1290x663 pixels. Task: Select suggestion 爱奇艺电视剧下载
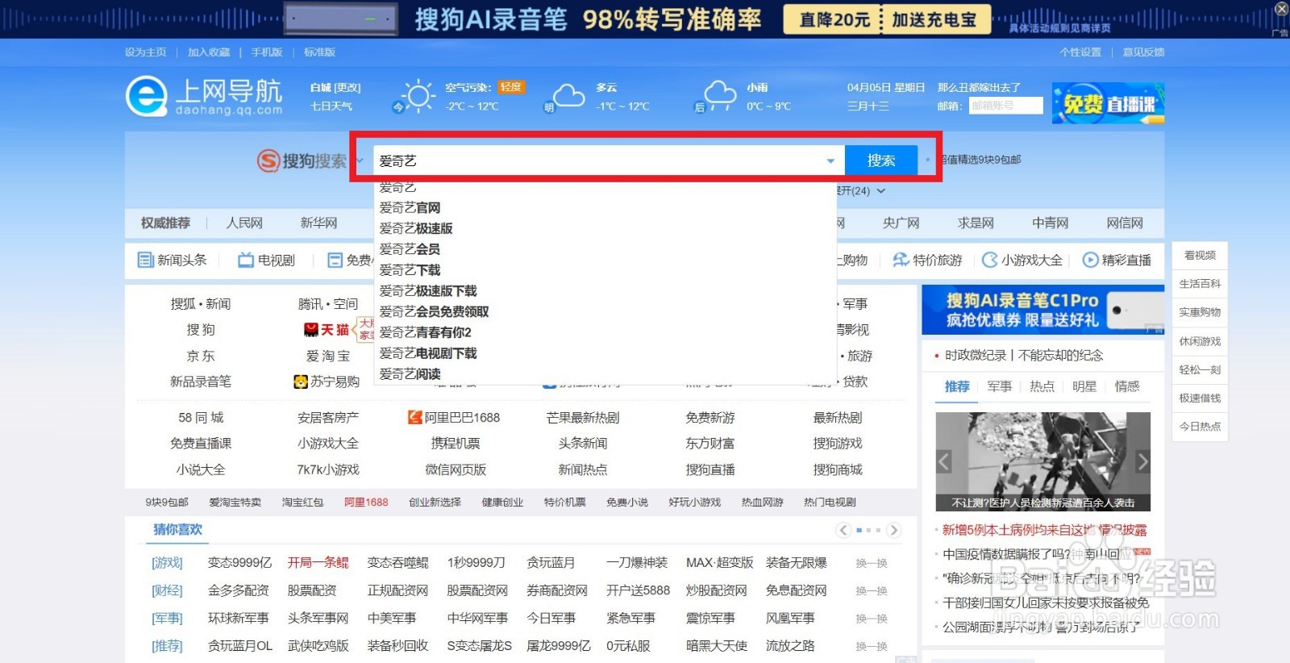pyautogui.click(x=428, y=353)
